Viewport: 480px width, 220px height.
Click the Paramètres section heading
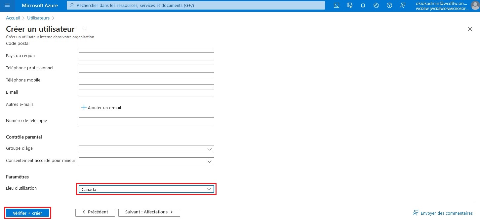[18, 177]
